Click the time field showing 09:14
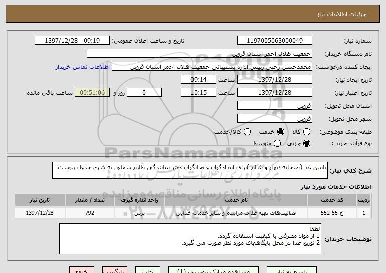The width and height of the screenshot is (386, 273). click(199, 80)
